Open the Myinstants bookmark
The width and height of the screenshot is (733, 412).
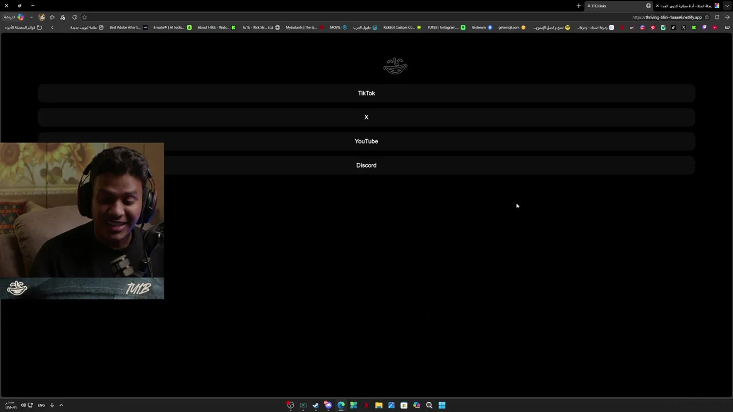(x=305, y=27)
